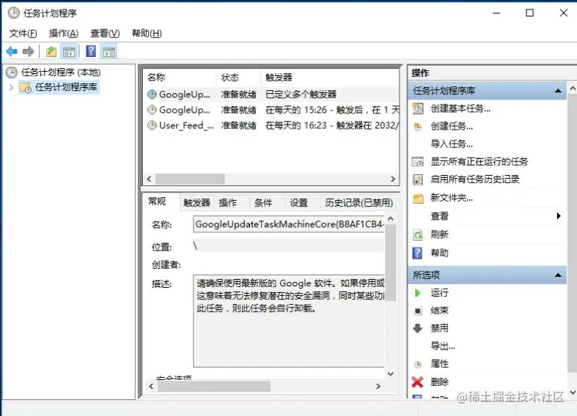The width and height of the screenshot is (577, 416).
Task: Select the task with 已定义多个触发器 trigger
Action: pos(271,94)
